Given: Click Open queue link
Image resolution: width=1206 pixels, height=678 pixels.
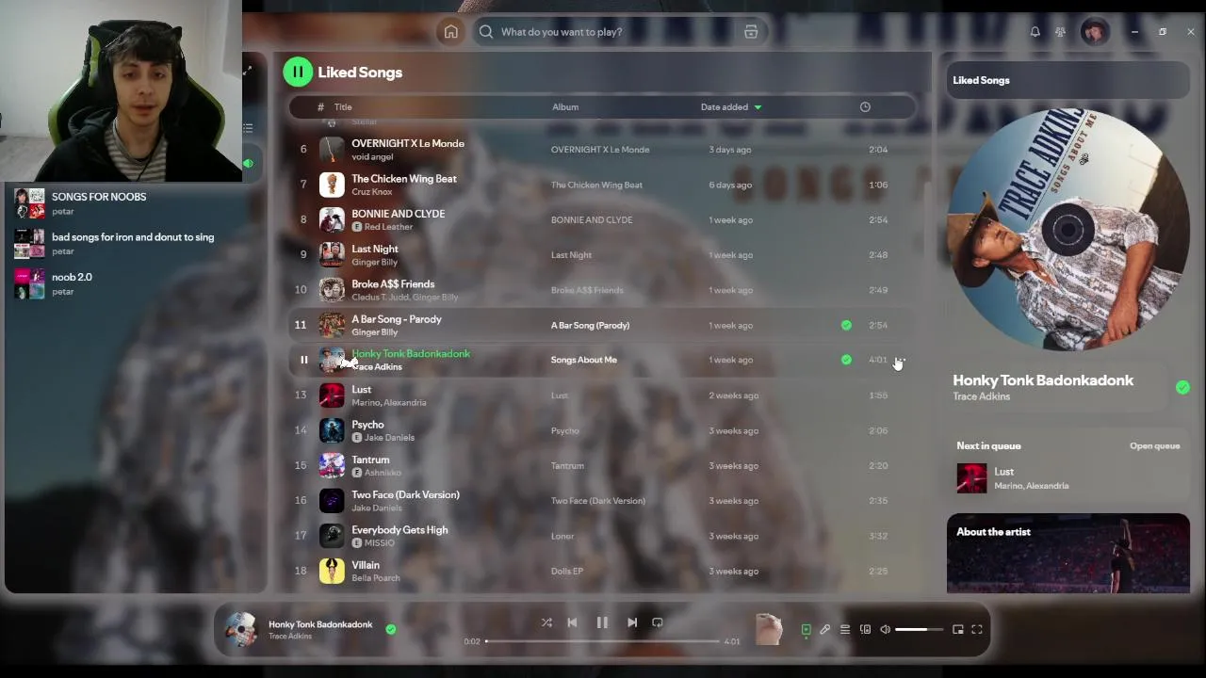Looking at the screenshot, I should click(1154, 446).
